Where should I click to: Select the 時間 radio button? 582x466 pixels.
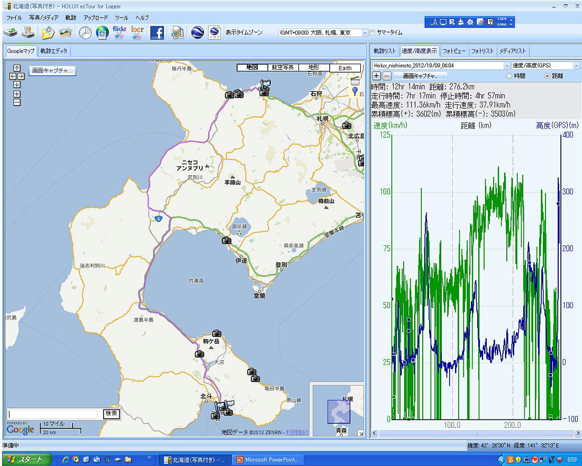pos(510,76)
